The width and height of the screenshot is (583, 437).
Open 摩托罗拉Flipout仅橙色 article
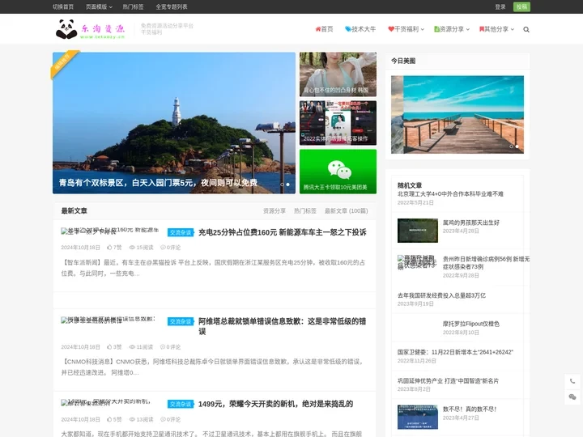470,324
